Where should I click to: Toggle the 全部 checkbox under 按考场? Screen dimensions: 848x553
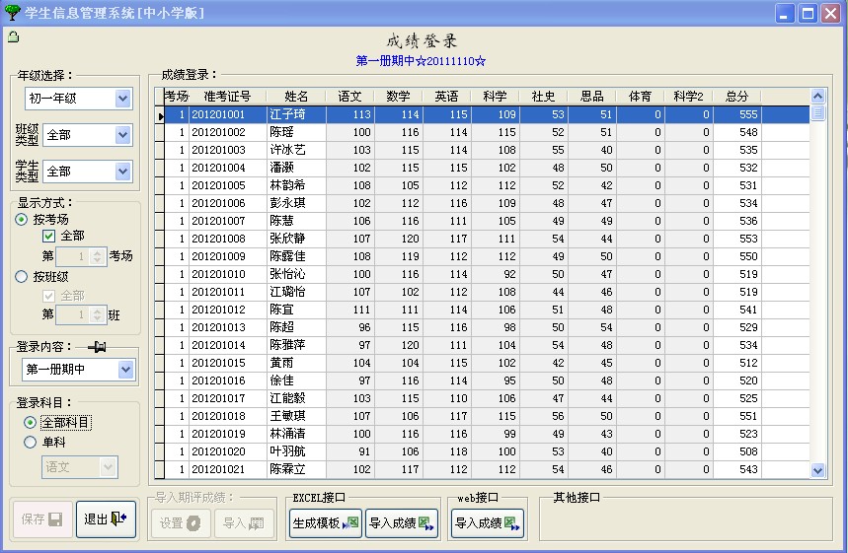[x=48, y=236]
